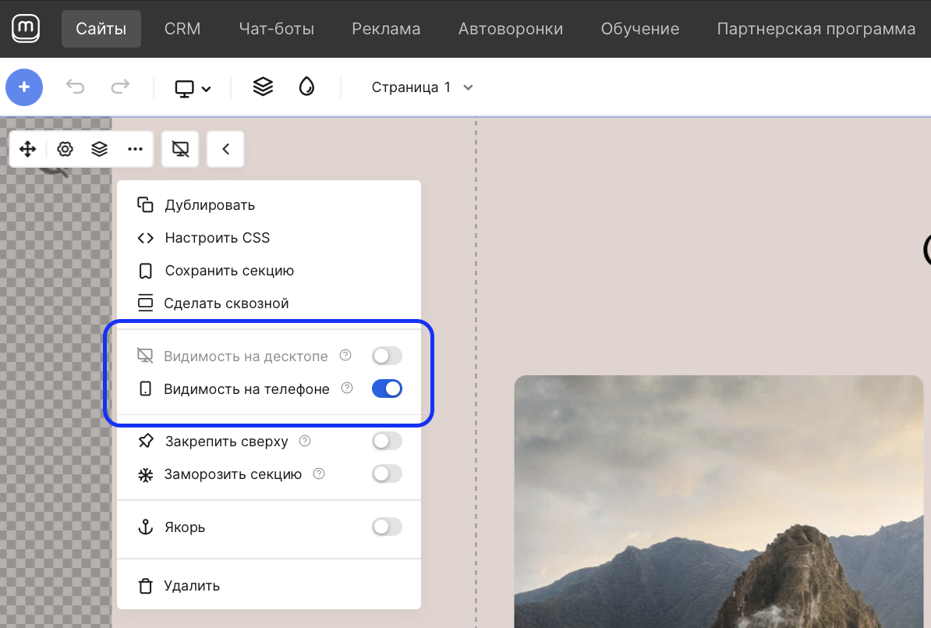Click the mountain photo on the canvas
Image resolution: width=931 pixels, height=628 pixels.
pyautogui.click(x=718, y=502)
